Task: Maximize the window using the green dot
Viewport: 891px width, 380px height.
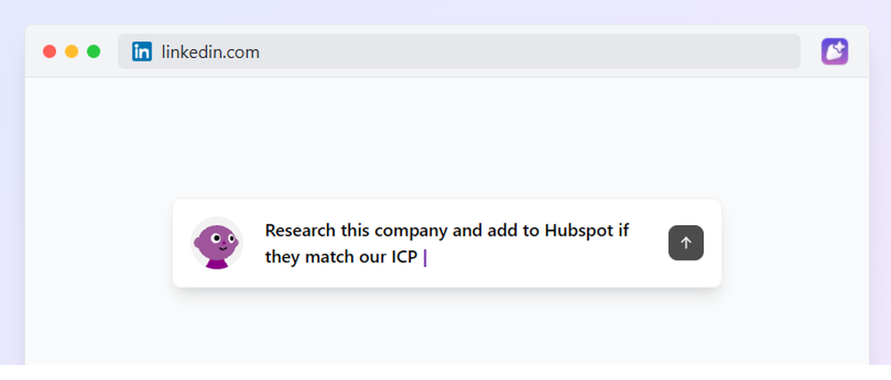Action: (94, 52)
